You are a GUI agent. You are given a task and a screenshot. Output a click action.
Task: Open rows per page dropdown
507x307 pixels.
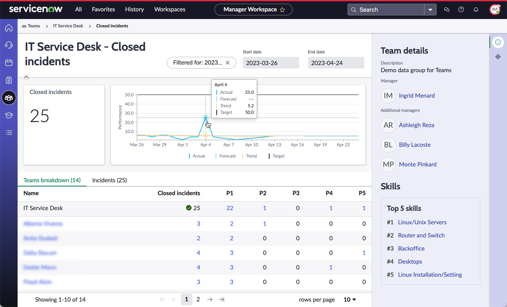(x=350, y=299)
